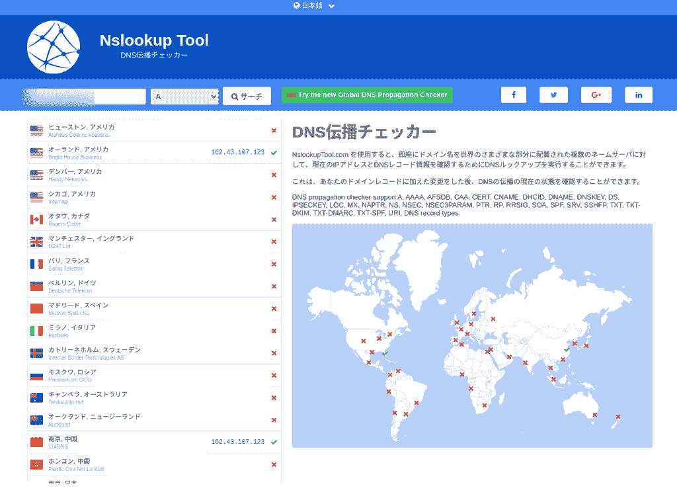Click the US flag beside ヒューストン
Image resolution: width=677 pixels, height=500 pixels.
(x=37, y=130)
